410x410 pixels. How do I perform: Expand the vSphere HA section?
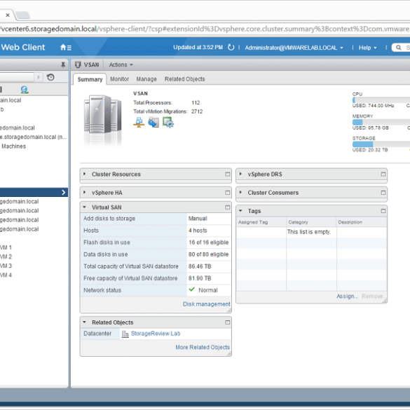(84, 192)
